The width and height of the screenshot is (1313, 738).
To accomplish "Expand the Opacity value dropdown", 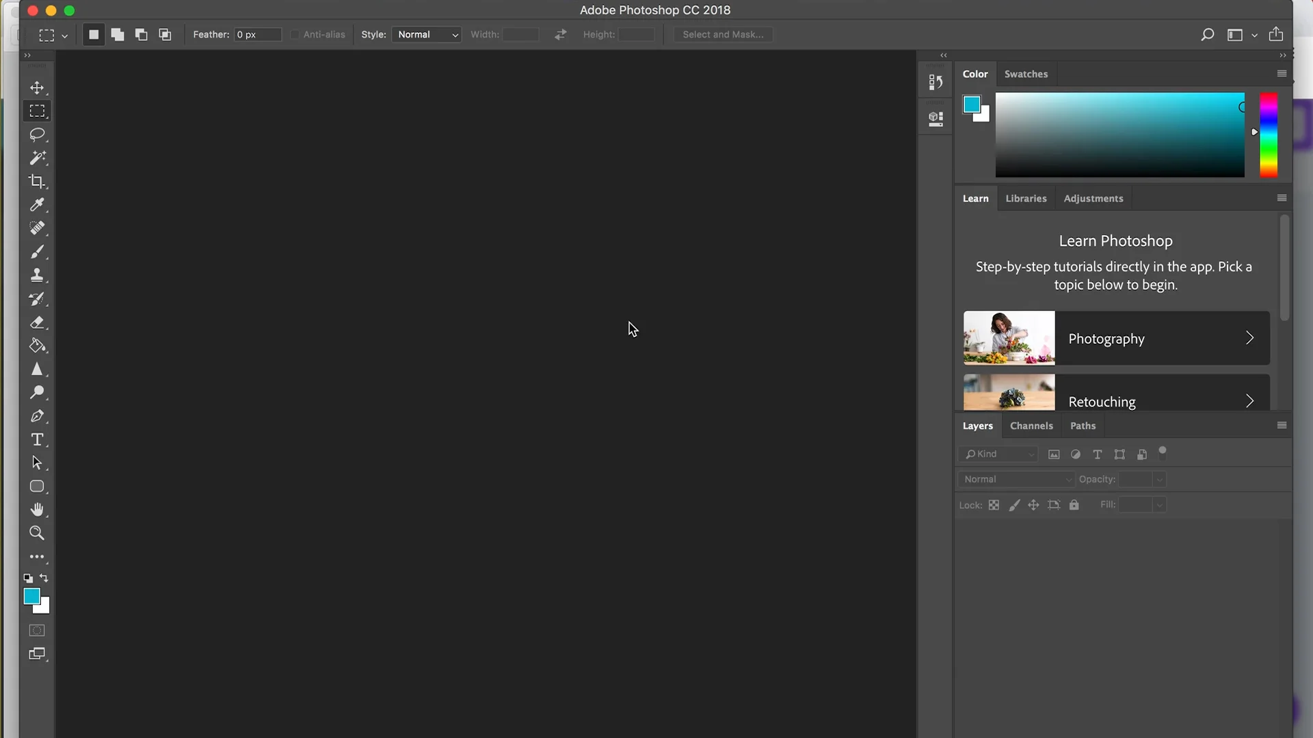I will pos(1158,479).
